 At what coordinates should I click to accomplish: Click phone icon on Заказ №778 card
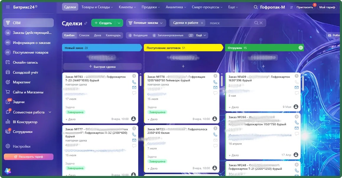pyautogui.click(x=215, y=82)
